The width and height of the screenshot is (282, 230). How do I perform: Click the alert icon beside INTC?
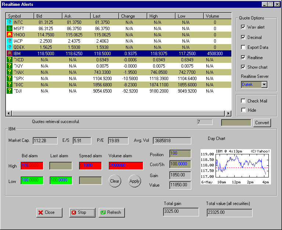(10, 22)
